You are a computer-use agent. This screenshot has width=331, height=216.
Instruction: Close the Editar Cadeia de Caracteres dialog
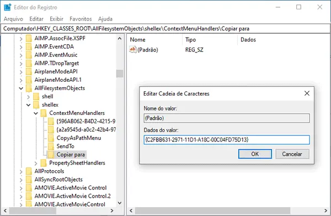tap(307, 93)
